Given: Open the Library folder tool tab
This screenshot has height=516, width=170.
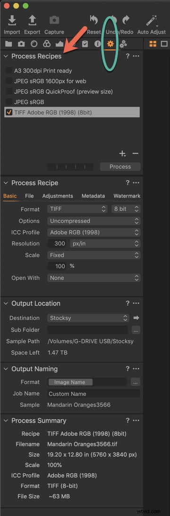Looking at the screenshot, I should (8, 44).
